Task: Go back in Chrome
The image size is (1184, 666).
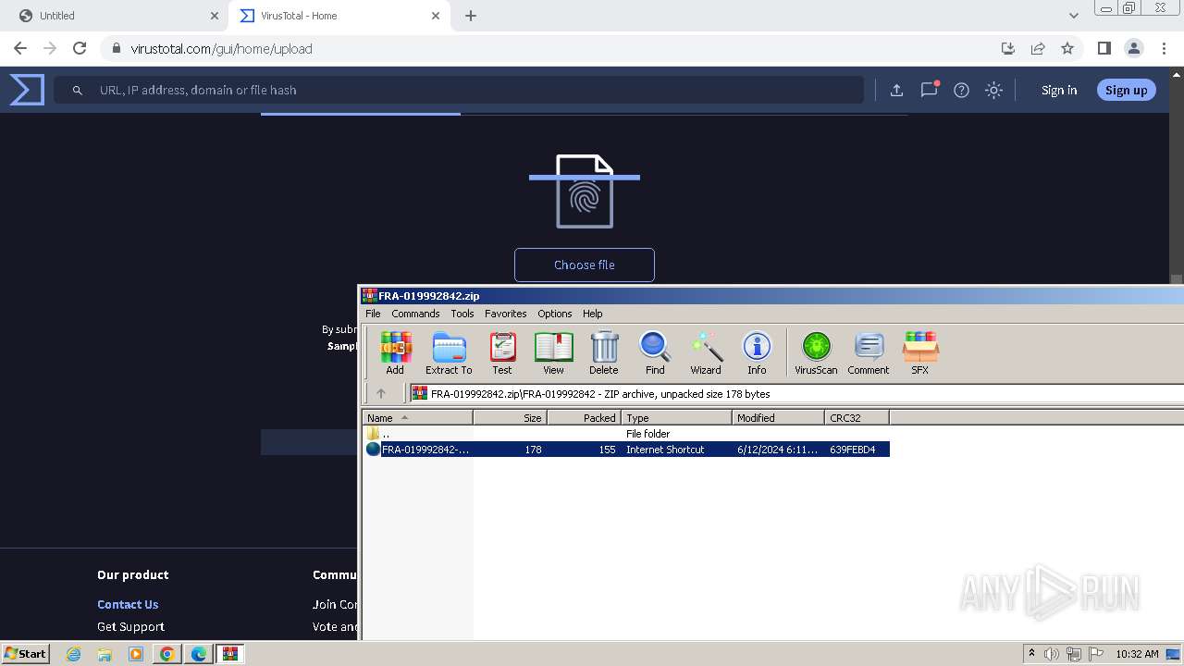Action: pyautogui.click(x=20, y=48)
